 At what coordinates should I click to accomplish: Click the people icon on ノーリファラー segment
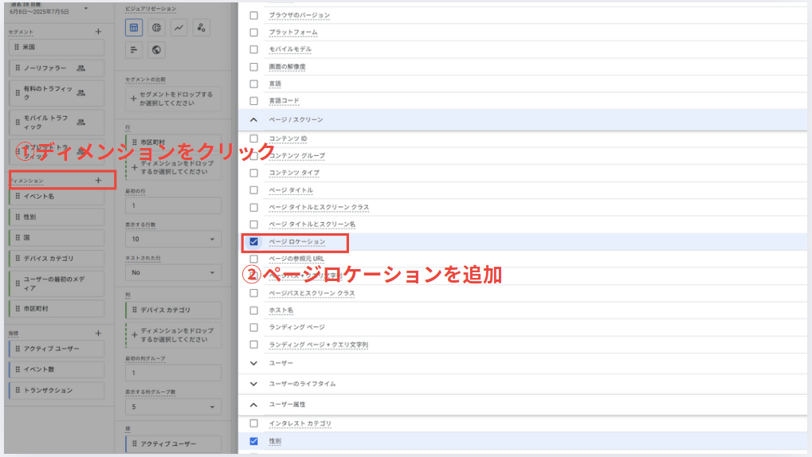point(80,68)
